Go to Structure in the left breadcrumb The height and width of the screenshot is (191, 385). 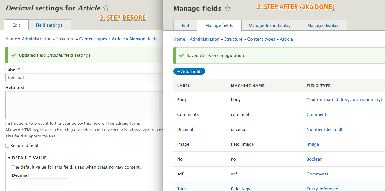pyautogui.click(x=65, y=39)
